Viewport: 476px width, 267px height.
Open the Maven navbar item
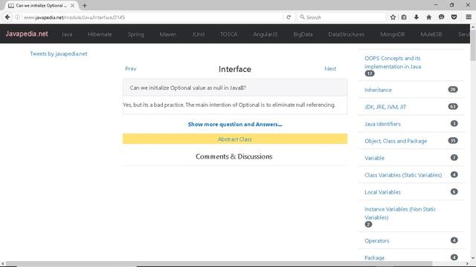point(168,34)
